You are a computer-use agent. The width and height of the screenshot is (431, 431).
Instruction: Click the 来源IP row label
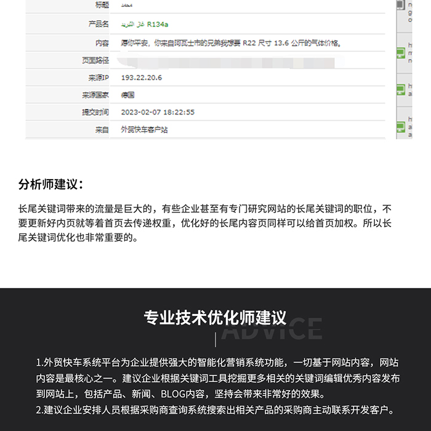98,78
